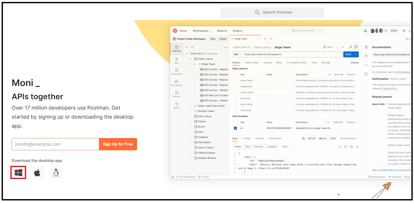
Task: Click the Save request button
Action: click(x=328, y=47)
